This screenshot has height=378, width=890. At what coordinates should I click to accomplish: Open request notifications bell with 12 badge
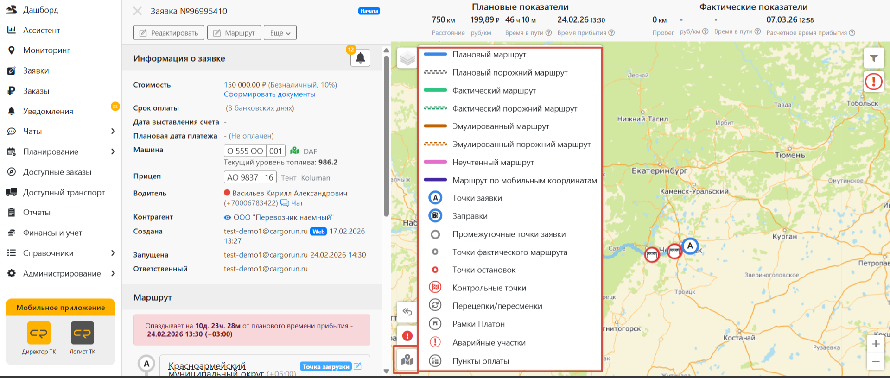coord(360,58)
